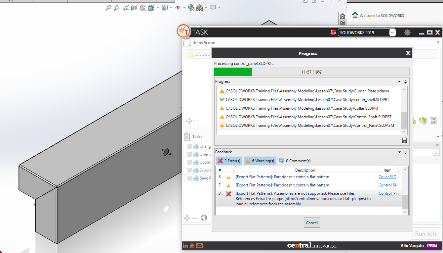Image resolution: width=443 pixels, height=253 pixels.
Task: Toggle the 6 Warning(s) filter
Action: coord(260,161)
